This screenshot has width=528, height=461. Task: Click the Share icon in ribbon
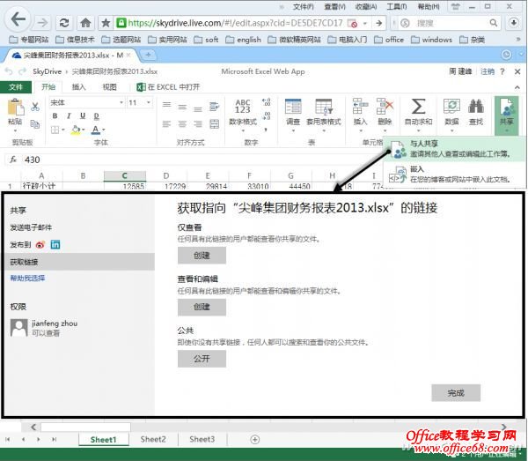pos(506,110)
